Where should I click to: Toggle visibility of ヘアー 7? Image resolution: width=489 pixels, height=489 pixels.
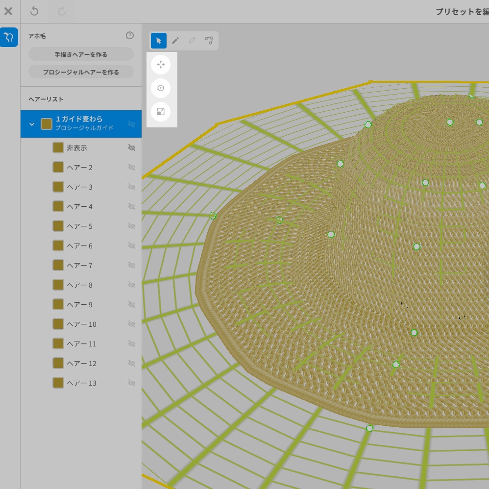click(132, 266)
